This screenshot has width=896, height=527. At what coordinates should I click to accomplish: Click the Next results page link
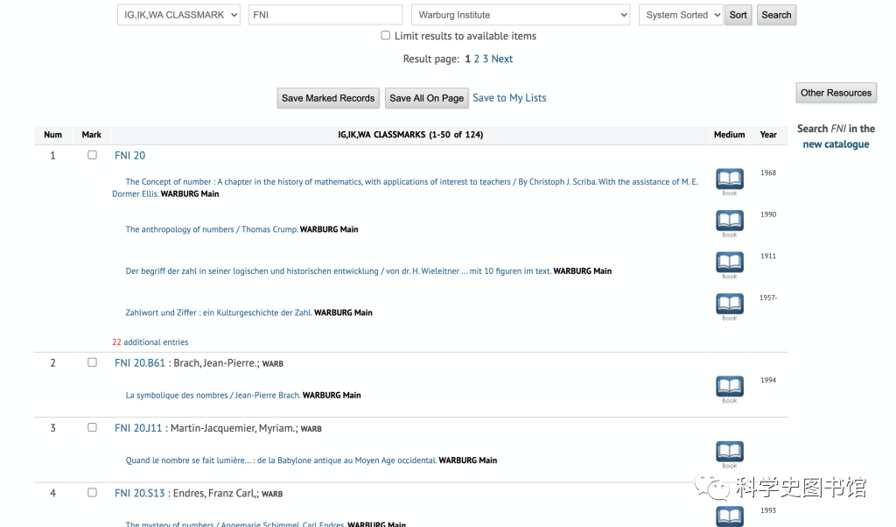click(501, 59)
